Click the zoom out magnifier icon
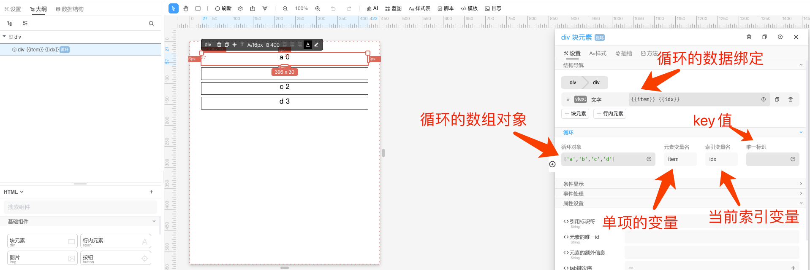 285,8
